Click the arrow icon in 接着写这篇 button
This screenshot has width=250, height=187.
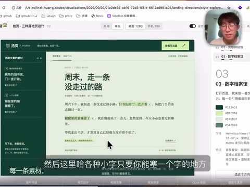point(184,46)
